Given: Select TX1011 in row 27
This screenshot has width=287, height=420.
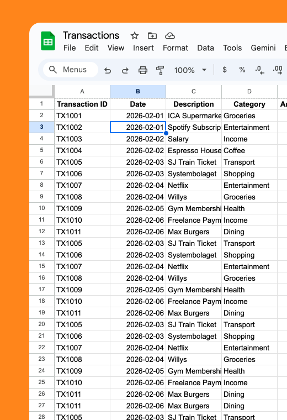Looking at the screenshot, I should click(82, 406).
